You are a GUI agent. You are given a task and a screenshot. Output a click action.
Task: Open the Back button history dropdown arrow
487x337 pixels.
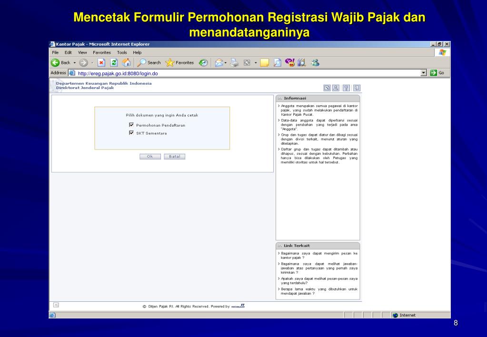[x=75, y=63]
